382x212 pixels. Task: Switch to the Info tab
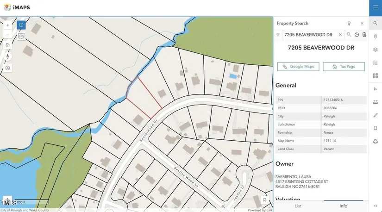pyautogui.click(x=343, y=206)
